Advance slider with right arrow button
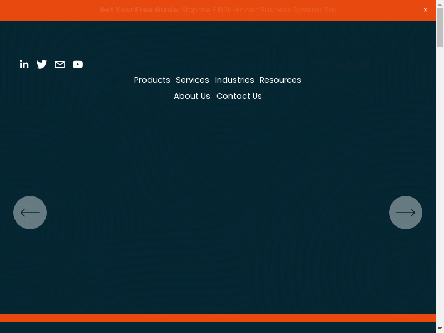444x333 pixels. [406, 213]
